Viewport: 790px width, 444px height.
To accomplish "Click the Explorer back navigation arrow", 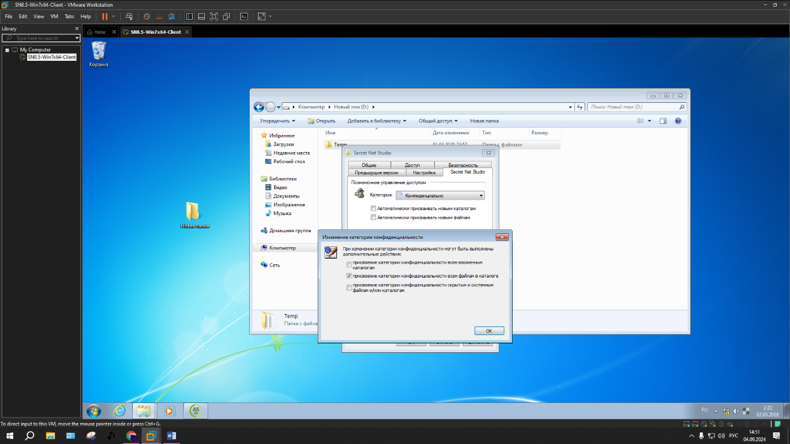I will [x=259, y=107].
